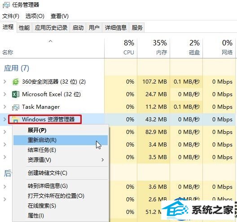Switch to the 性能 tab
Image resolution: width=237 pixels, height=222 pixels.
[24, 28]
